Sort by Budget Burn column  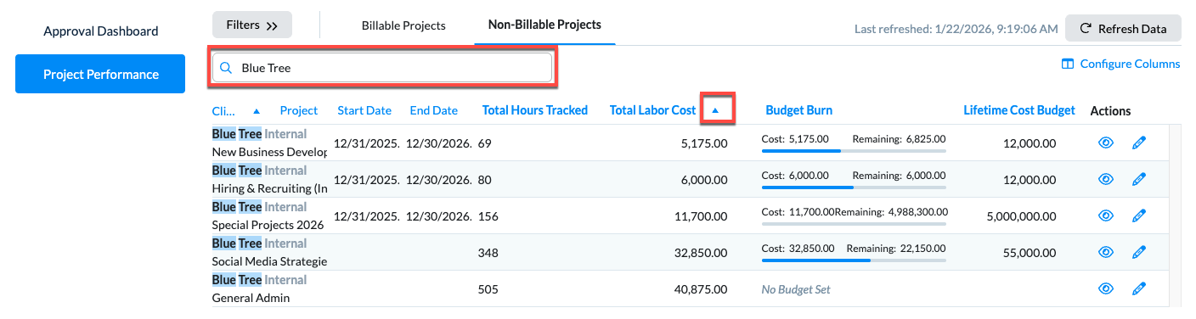(798, 110)
